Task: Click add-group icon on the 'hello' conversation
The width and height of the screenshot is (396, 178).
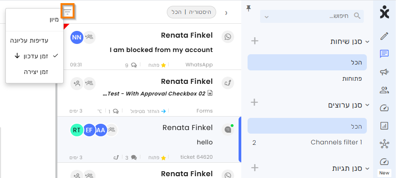Action: pos(111,130)
